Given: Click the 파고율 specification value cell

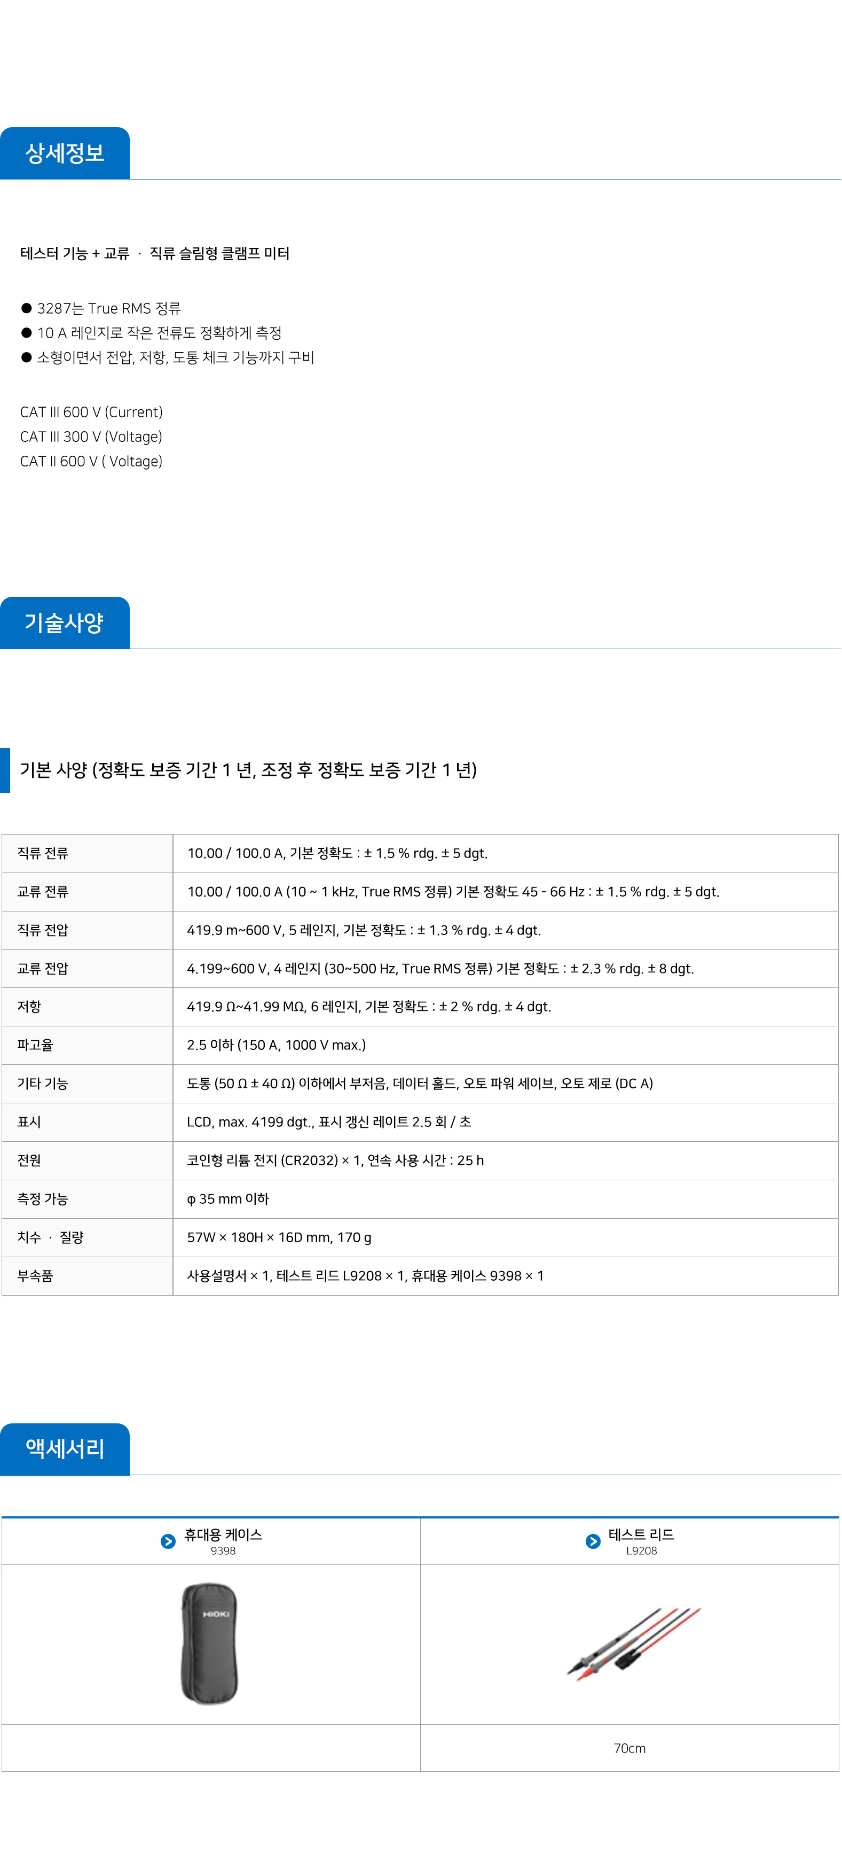Looking at the screenshot, I should tap(276, 1045).
